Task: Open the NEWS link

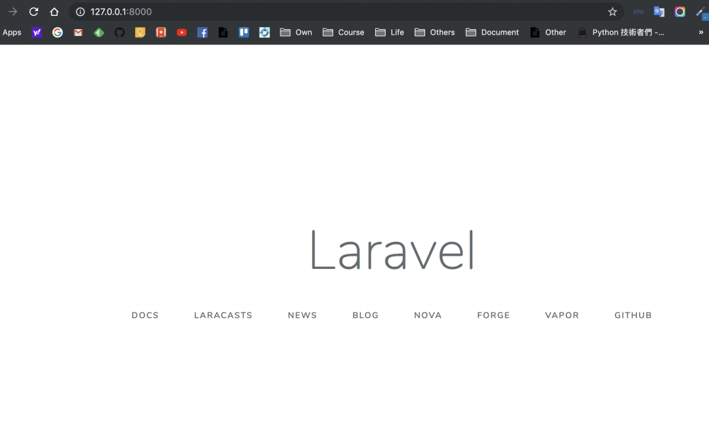Action: click(x=303, y=315)
